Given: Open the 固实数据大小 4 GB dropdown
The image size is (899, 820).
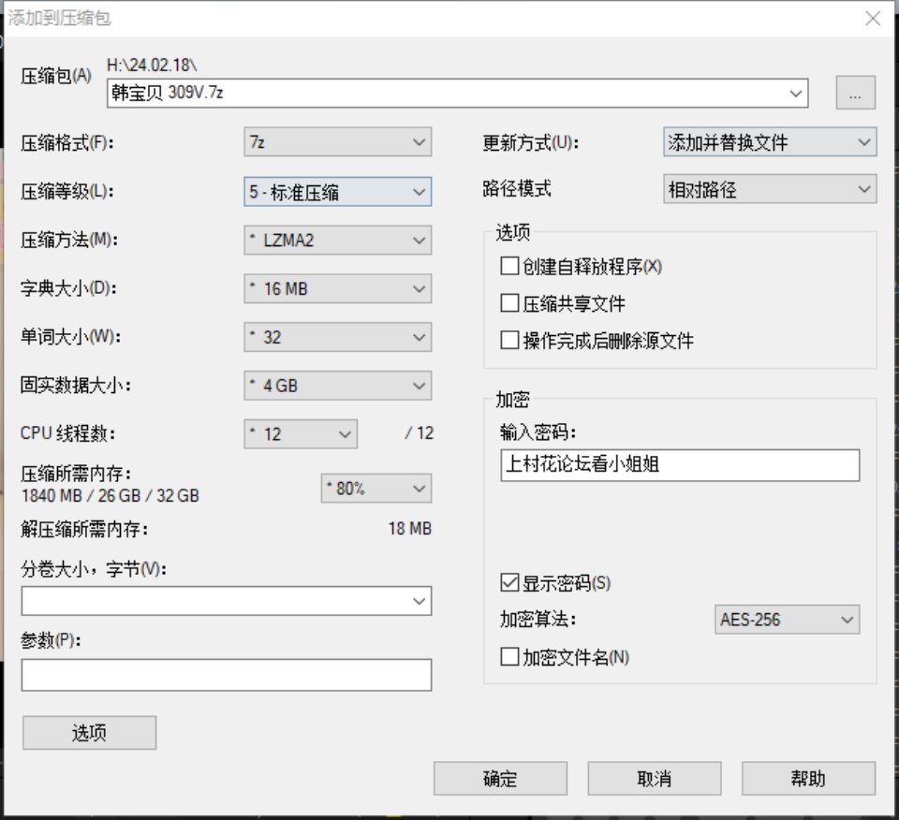Looking at the screenshot, I should pos(338,386).
